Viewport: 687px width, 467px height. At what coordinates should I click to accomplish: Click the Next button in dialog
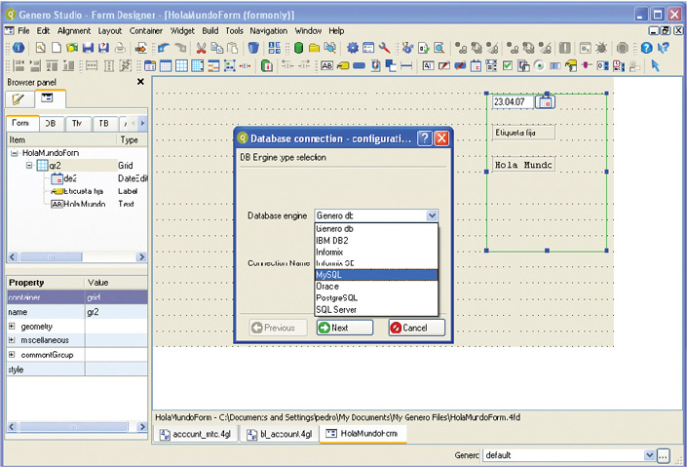click(x=344, y=328)
